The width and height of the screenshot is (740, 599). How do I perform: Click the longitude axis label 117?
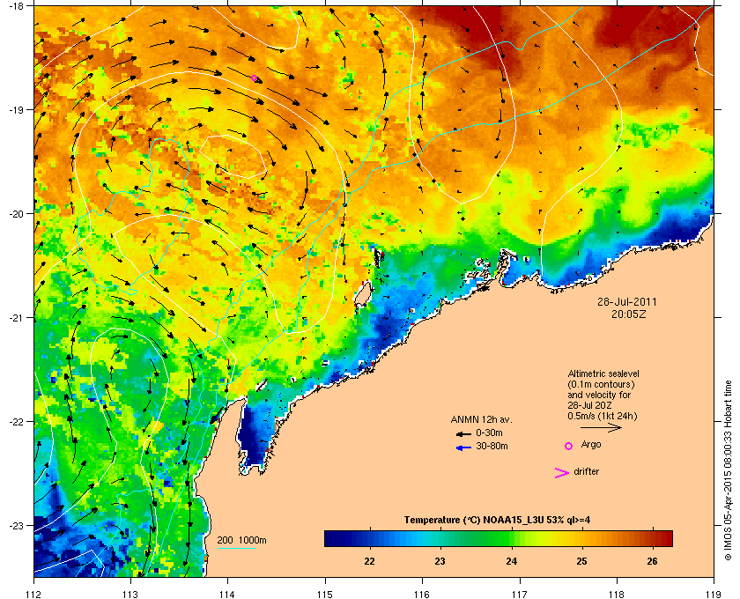[x=520, y=594]
